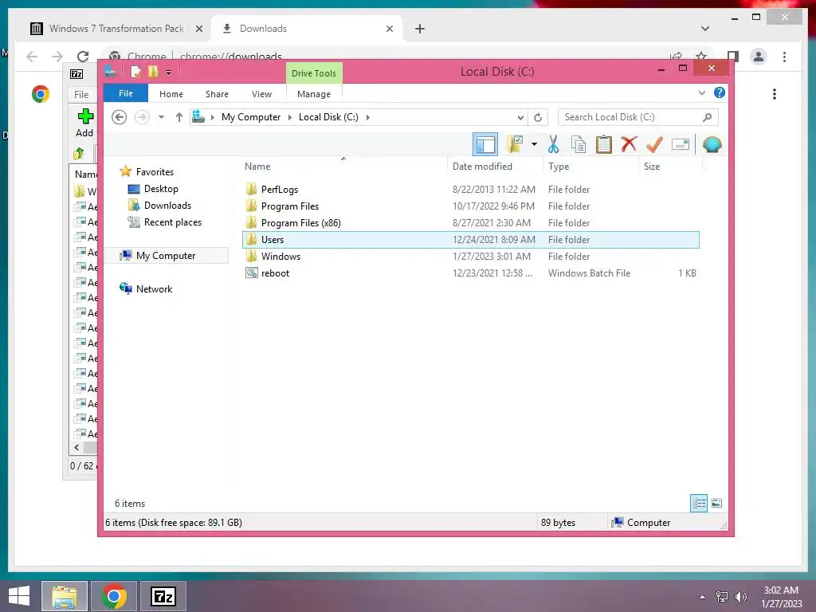Open File Explorer from the taskbar
Image resolution: width=816 pixels, height=612 pixels.
[65, 596]
